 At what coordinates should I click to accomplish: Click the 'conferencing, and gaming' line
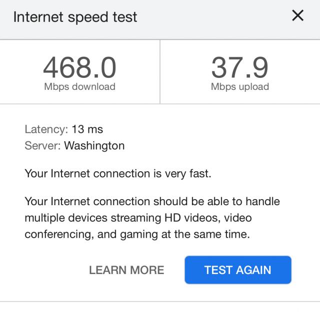[x=137, y=234]
